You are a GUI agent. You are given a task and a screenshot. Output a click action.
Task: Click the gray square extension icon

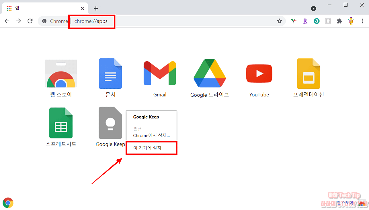point(328,21)
